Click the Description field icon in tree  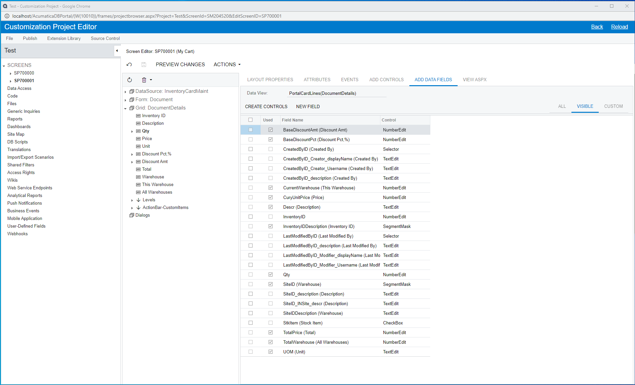click(x=138, y=123)
